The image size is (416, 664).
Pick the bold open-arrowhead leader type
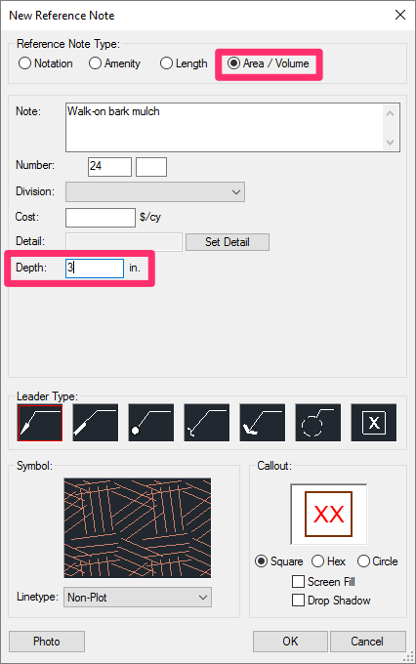(x=263, y=423)
